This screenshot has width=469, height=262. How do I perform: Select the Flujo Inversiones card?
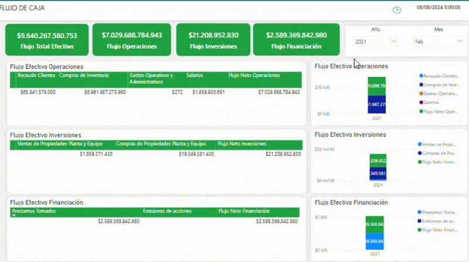(213, 40)
